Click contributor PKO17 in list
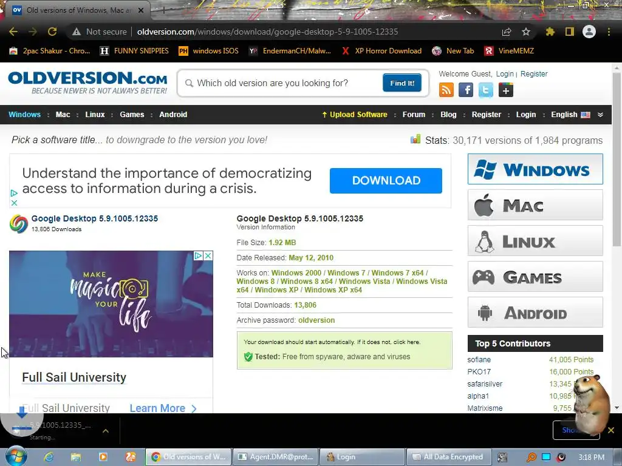 click(479, 372)
